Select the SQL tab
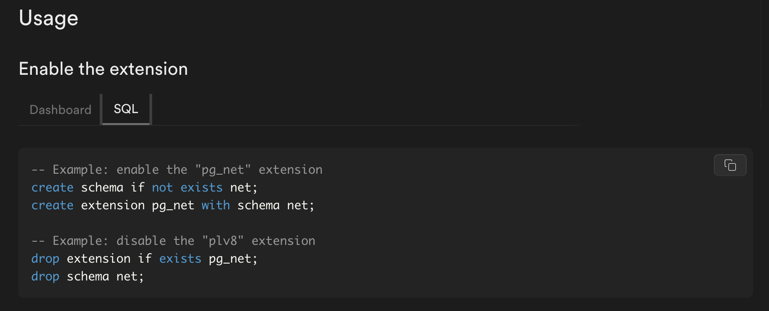Image resolution: width=769 pixels, height=311 pixels. pyautogui.click(x=126, y=109)
